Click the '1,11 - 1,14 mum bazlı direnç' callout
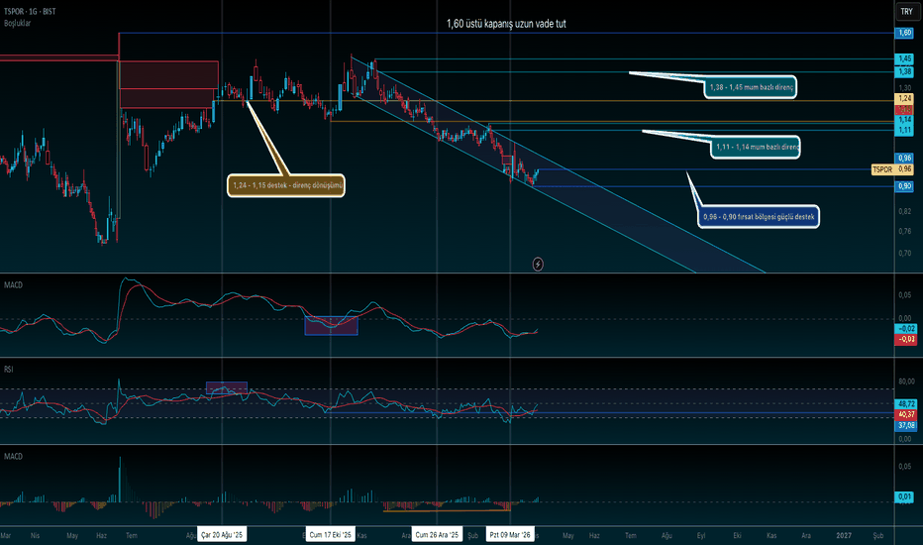The width and height of the screenshot is (923, 545). [x=757, y=147]
